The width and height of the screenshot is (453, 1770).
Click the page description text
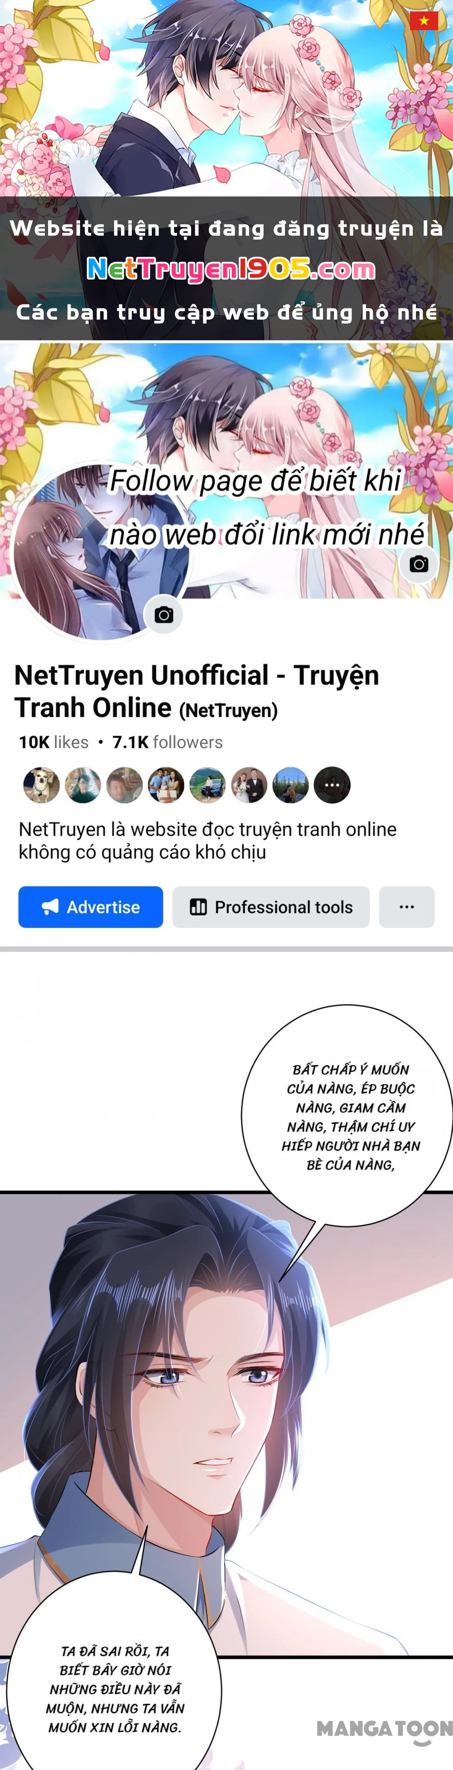(208, 841)
